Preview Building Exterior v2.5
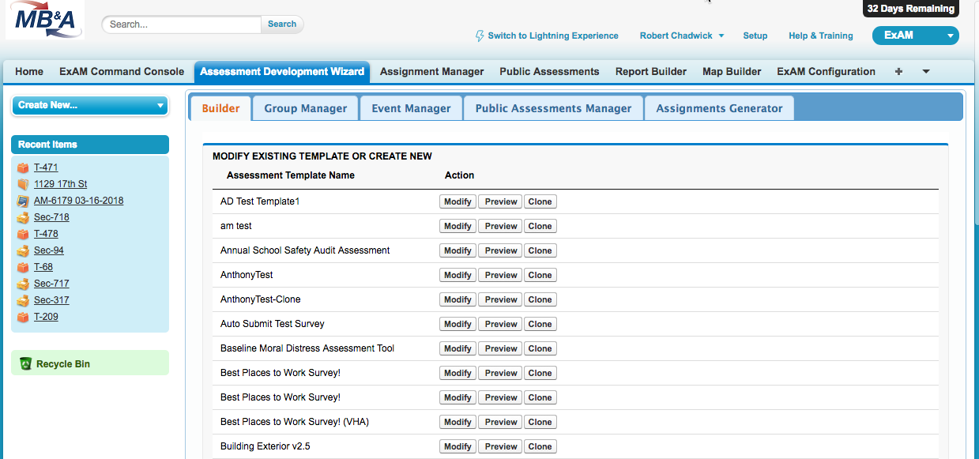Screen dimensions: 979x459 pos(501,446)
